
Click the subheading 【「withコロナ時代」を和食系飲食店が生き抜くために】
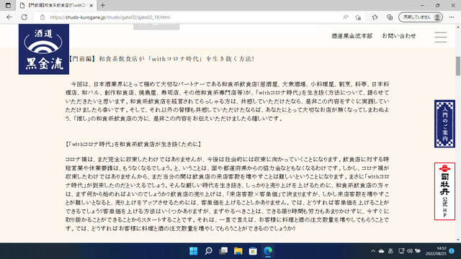[133, 144]
